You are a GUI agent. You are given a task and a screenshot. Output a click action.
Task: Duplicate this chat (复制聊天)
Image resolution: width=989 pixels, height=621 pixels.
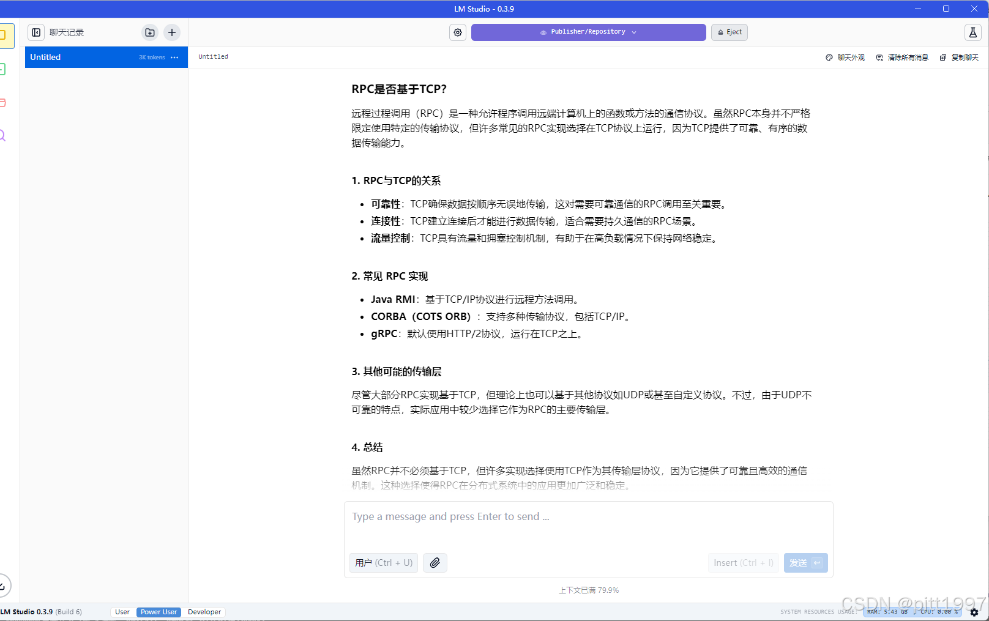point(959,58)
